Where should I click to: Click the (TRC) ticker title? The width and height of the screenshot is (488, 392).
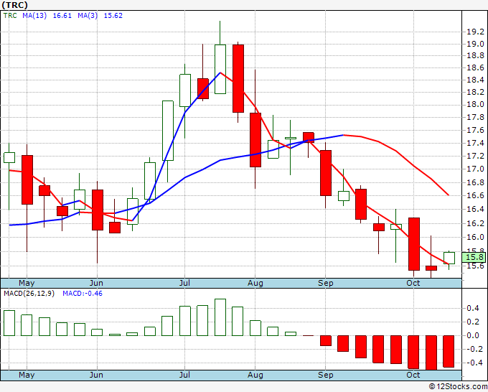pyautogui.click(x=17, y=5)
